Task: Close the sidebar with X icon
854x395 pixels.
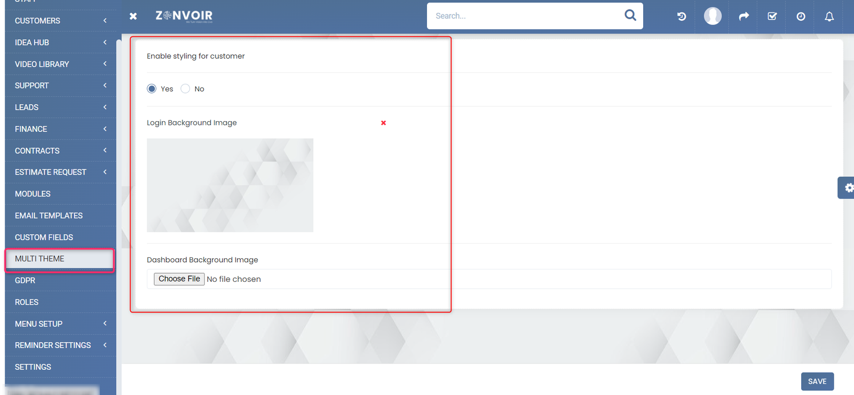Action: [x=133, y=17]
